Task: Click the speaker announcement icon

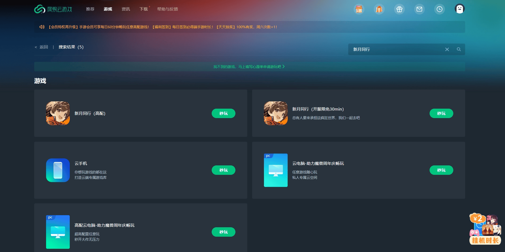Action: pyautogui.click(x=42, y=27)
